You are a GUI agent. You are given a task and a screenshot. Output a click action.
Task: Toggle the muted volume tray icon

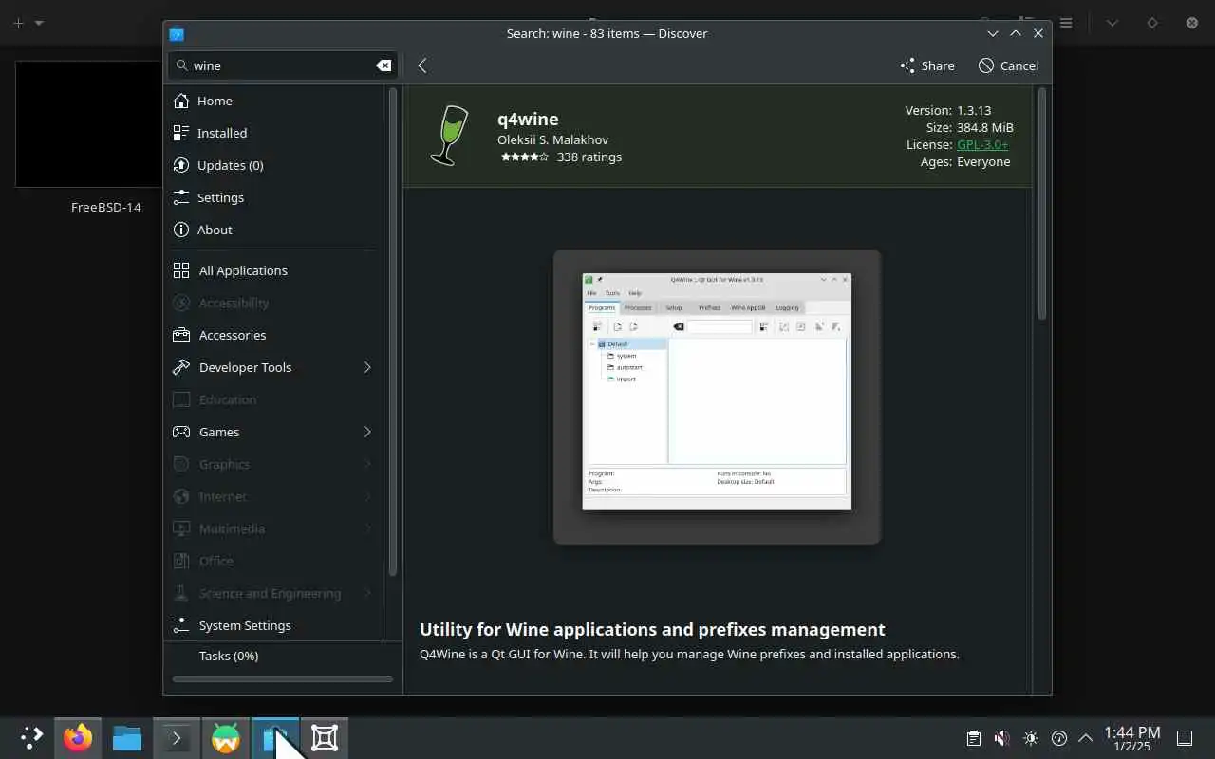tap(1001, 738)
